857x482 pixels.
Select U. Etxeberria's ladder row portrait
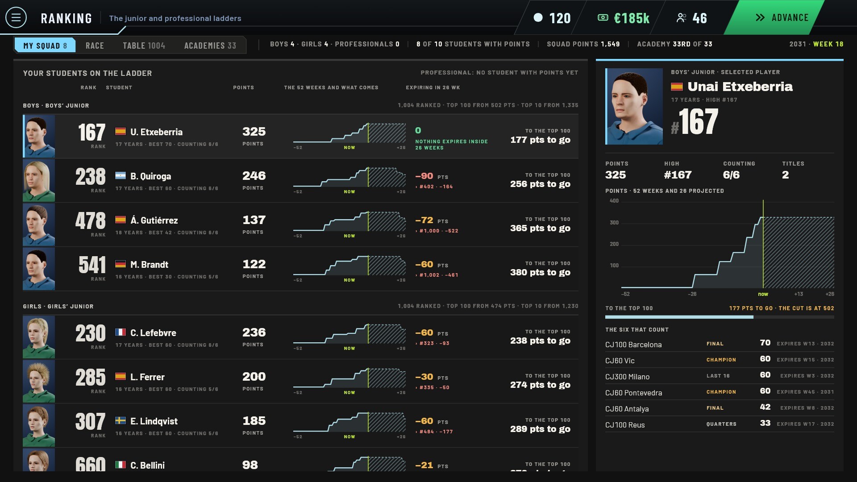coord(39,136)
